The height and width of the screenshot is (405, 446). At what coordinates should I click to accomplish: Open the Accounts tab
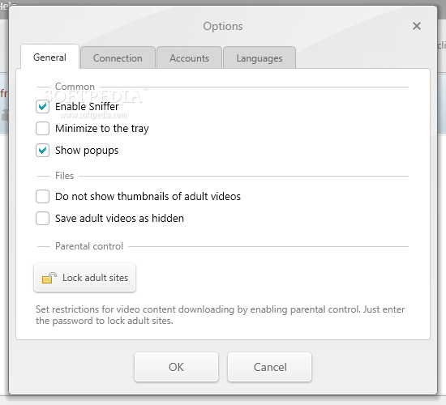point(189,58)
